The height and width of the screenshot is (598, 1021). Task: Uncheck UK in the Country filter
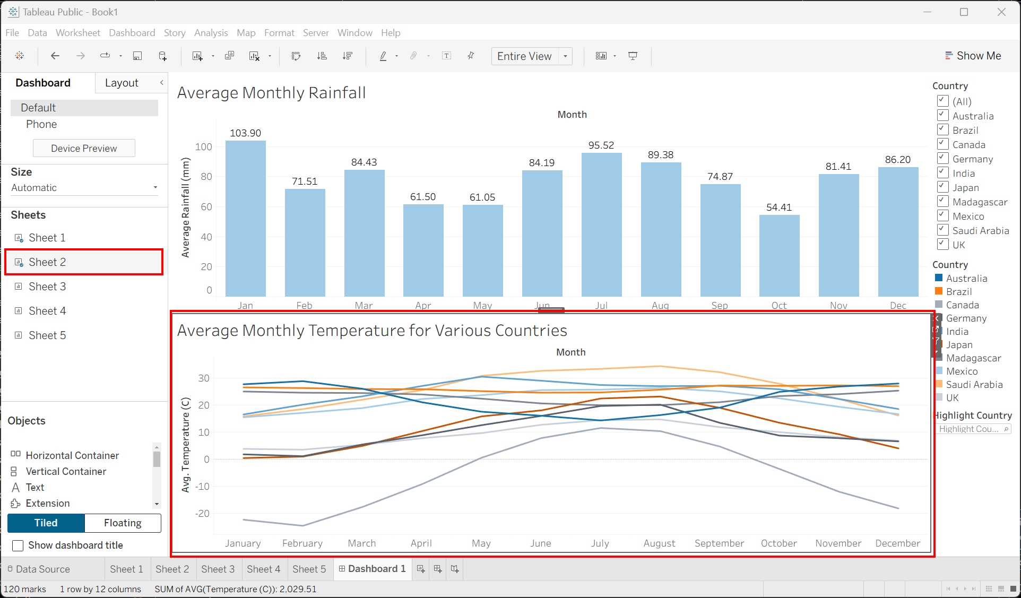943,244
